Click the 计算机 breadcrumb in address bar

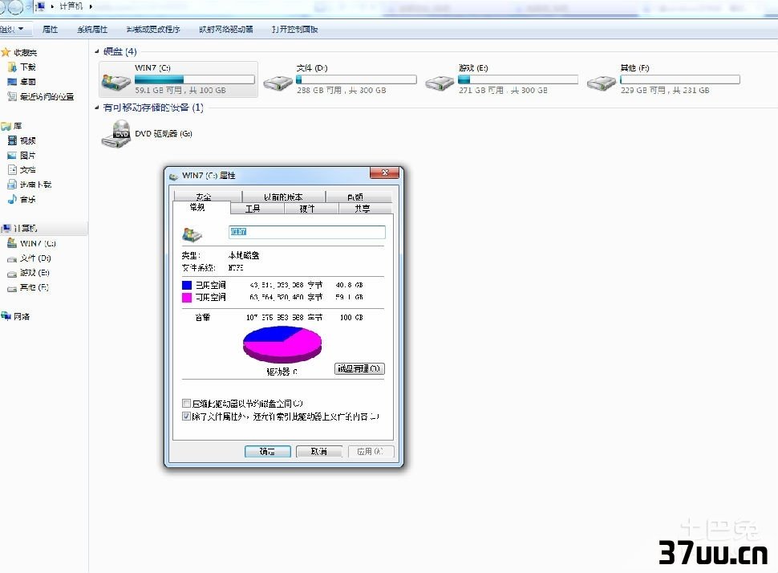point(71,6)
